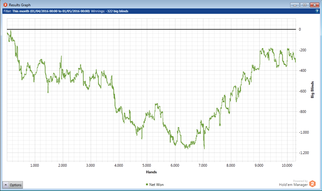
Task: Click the 7.000 hands axis label
Action: click(203, 165)
